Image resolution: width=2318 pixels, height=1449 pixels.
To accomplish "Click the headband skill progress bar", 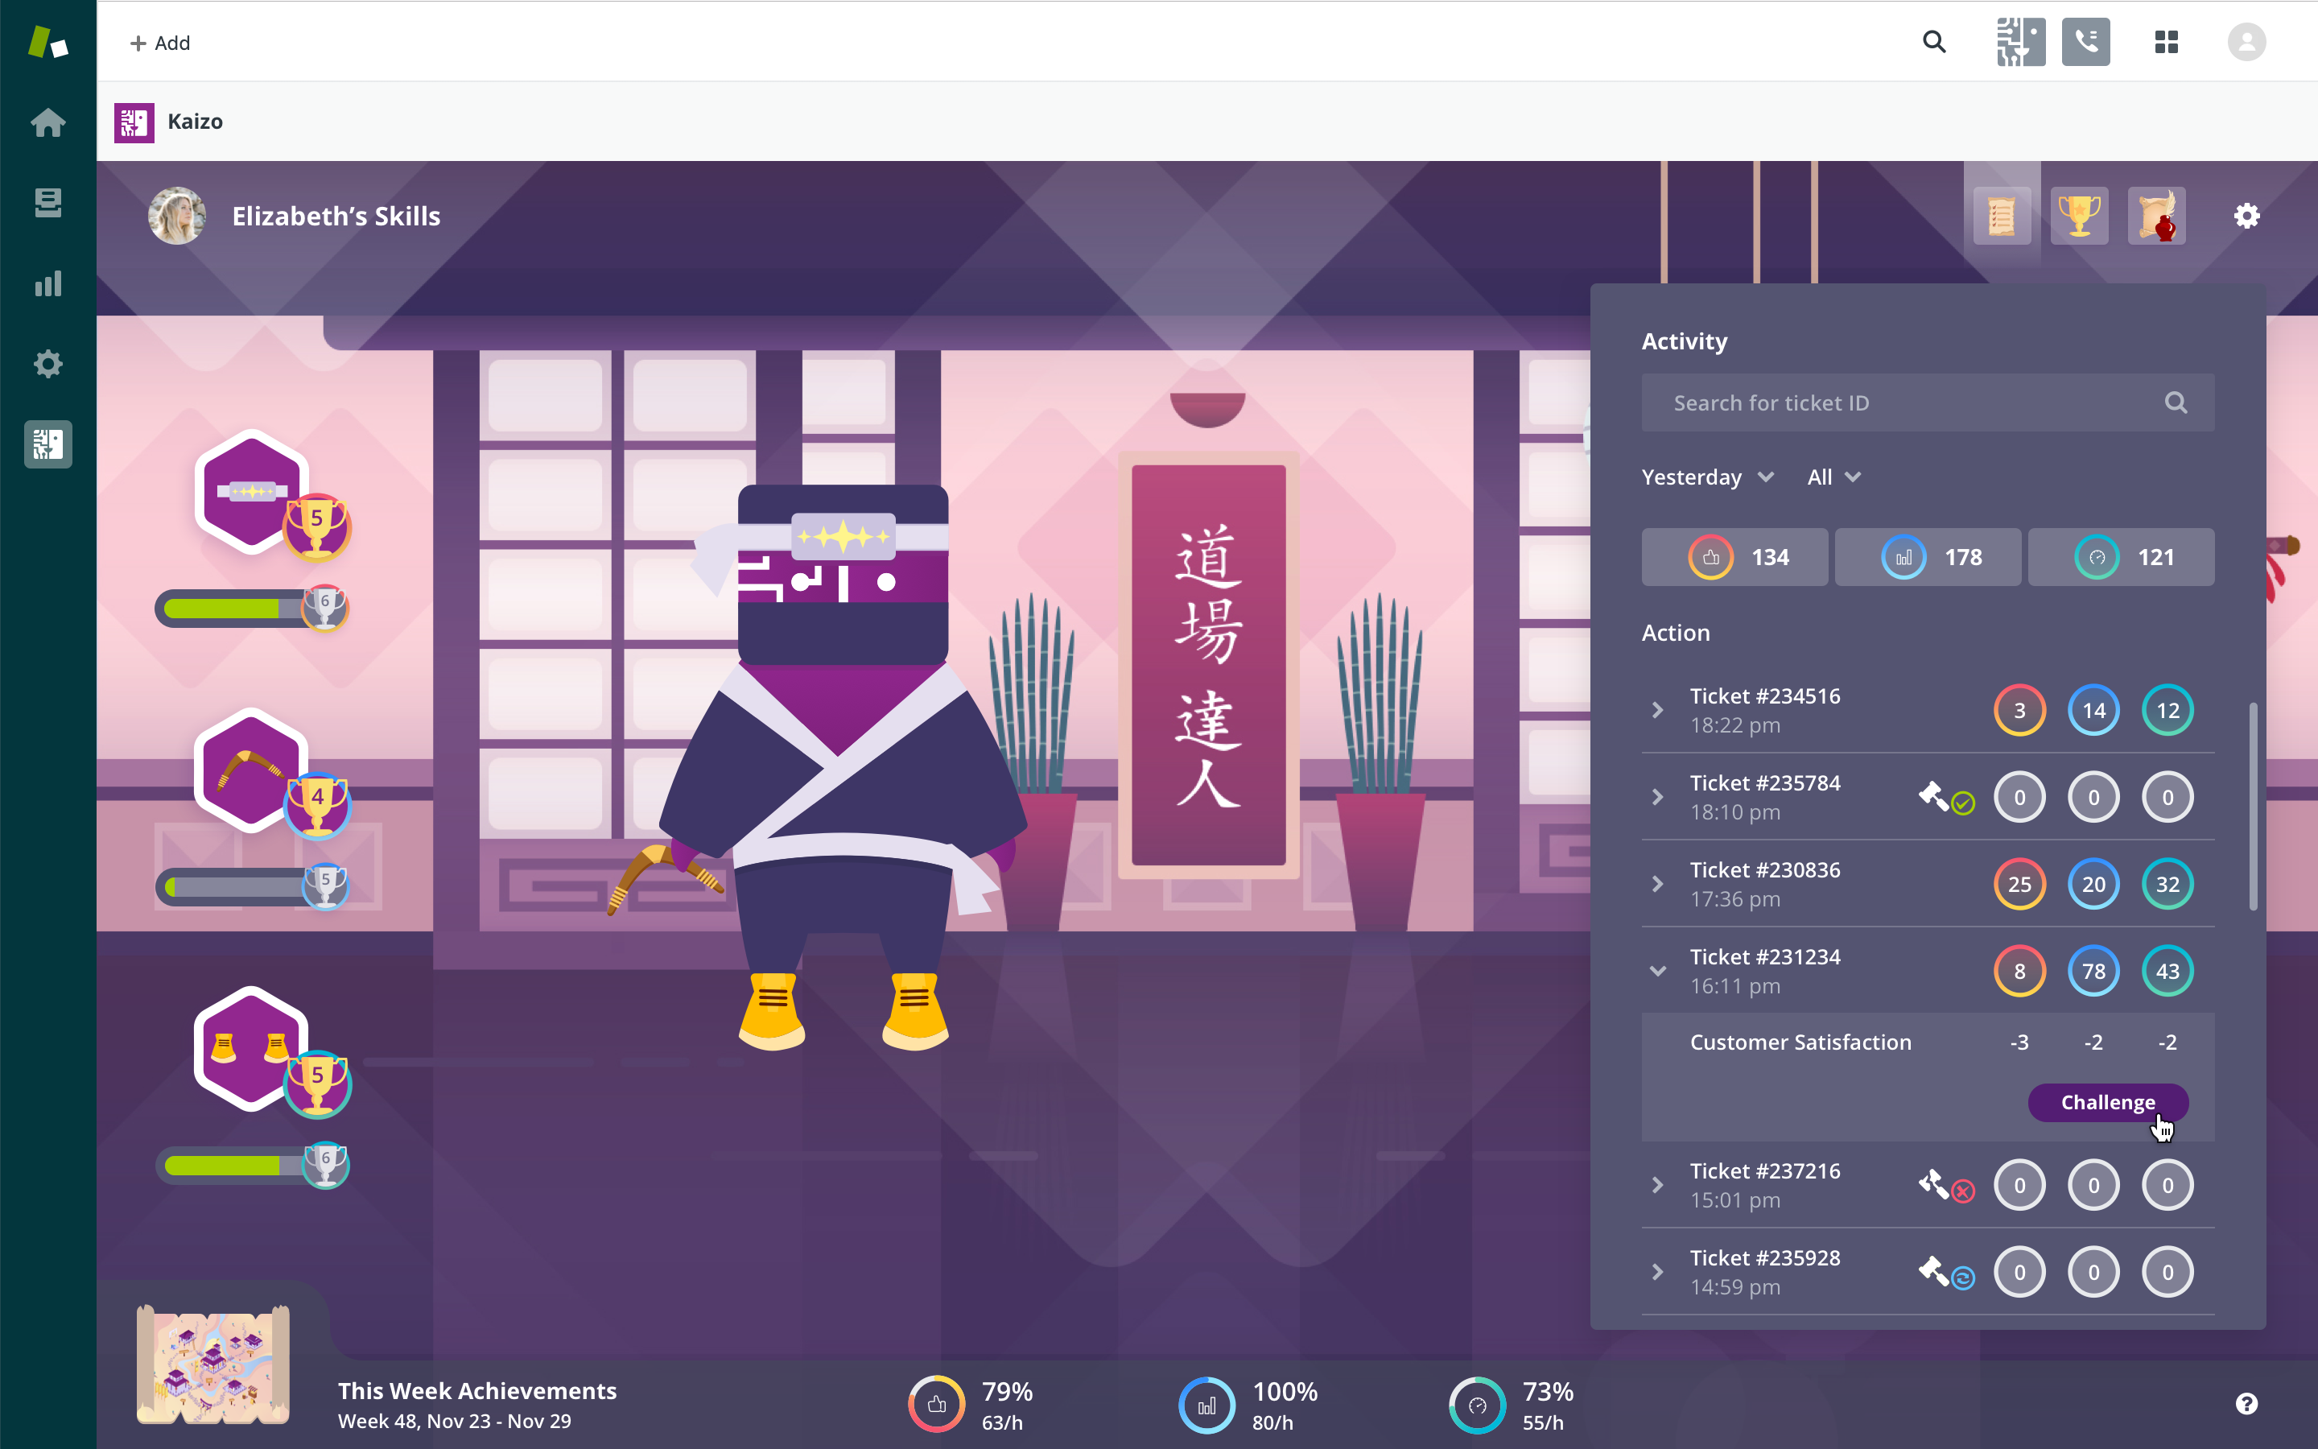I will [x=251, y=608].
